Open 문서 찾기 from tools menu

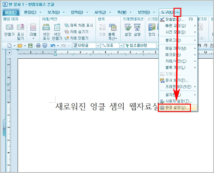tap(178, 80)
